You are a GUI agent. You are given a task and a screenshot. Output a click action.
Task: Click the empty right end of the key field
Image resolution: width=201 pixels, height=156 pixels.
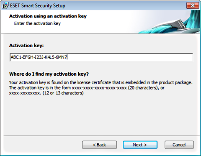point(130,57)
